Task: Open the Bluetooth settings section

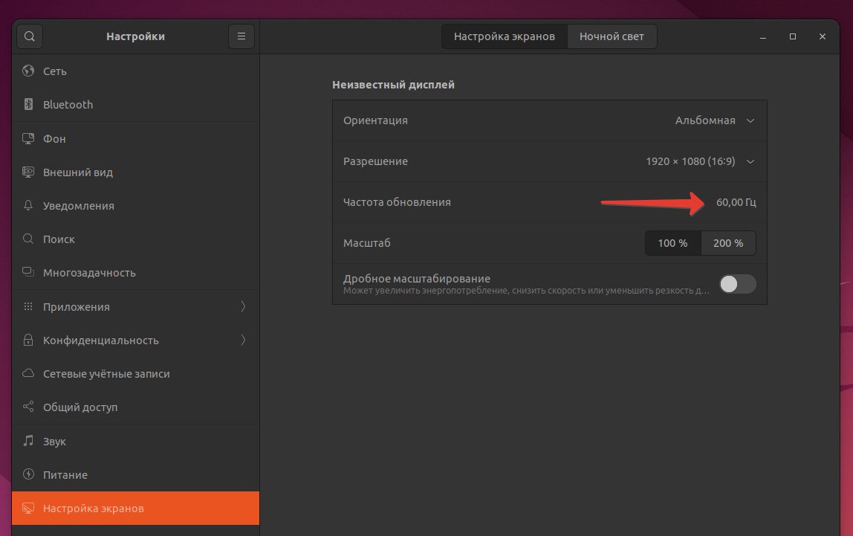Action: [x=135, y=105]
